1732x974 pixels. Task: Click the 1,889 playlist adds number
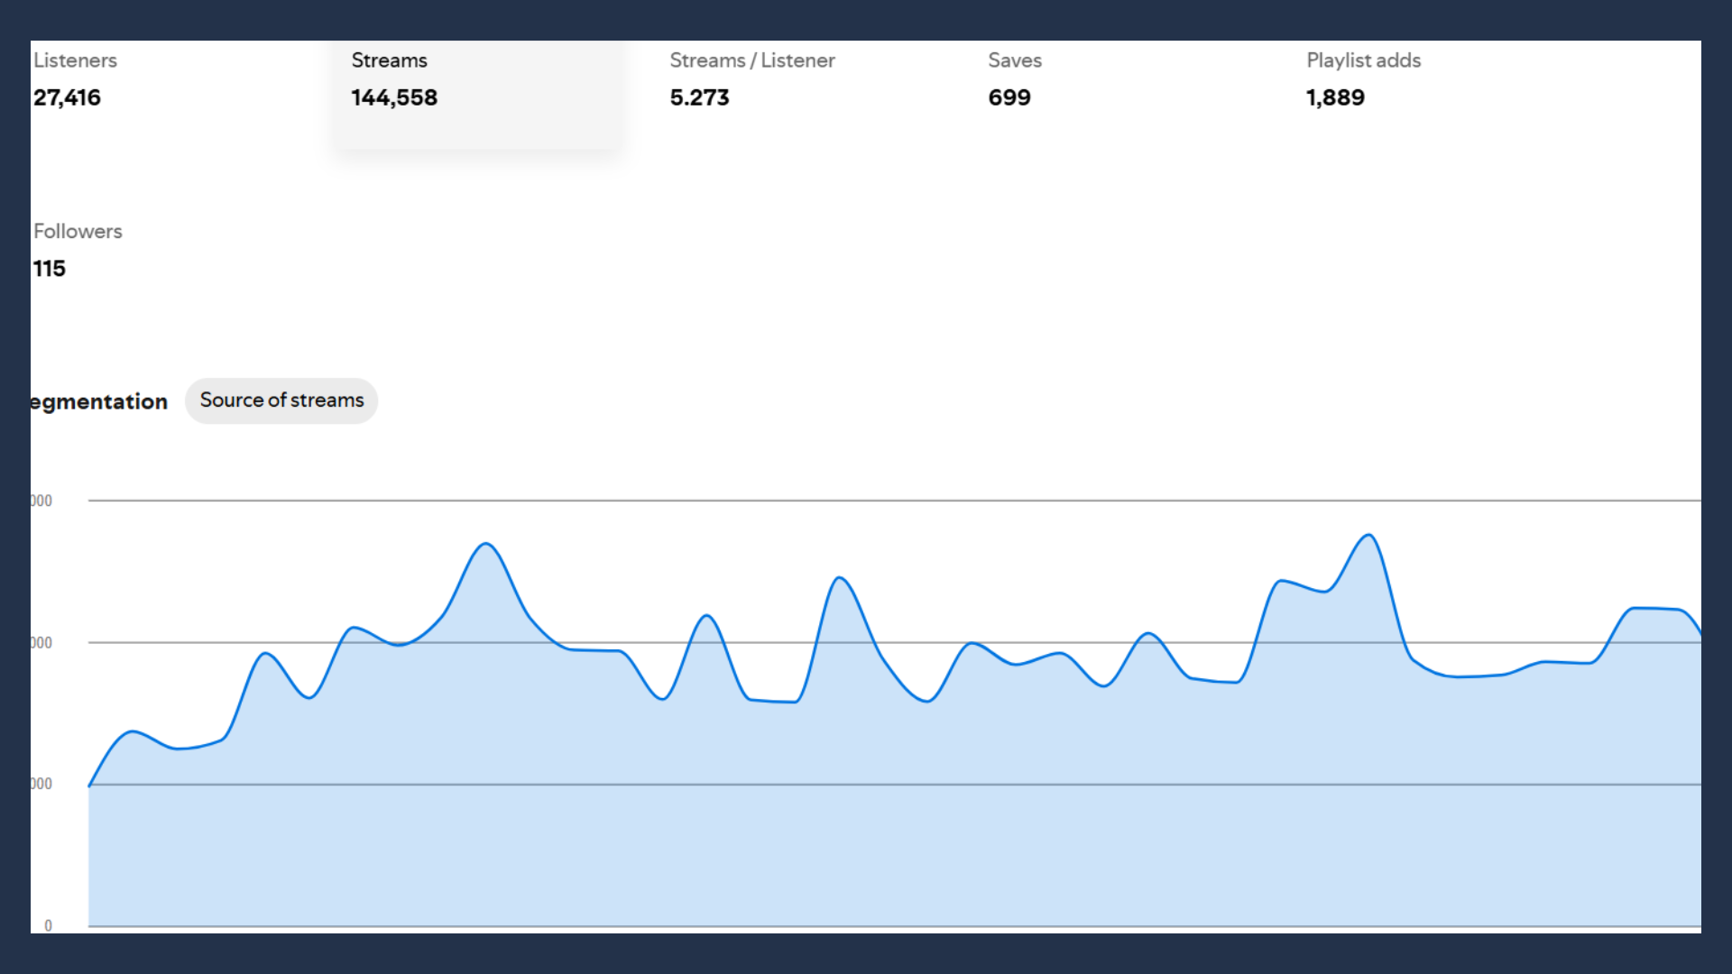click(1335, 97)
